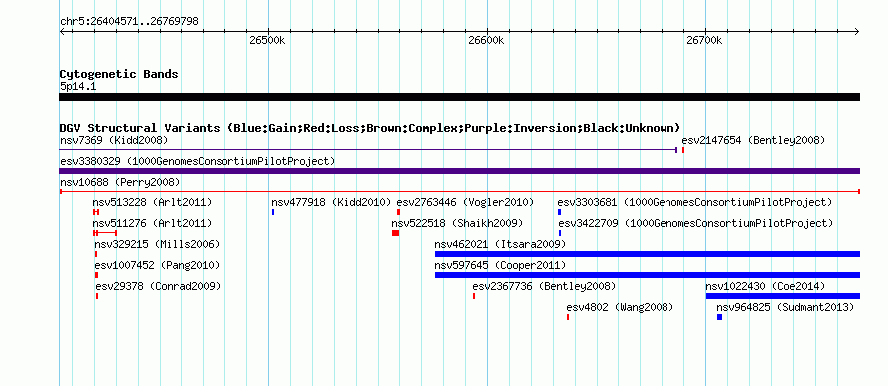Open esv3422709 variant label
Image resolution: width=888 pixels, height=386 pixels.
(696, 223)
